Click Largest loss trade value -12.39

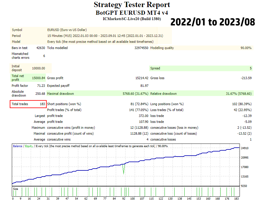pos(247,116)
